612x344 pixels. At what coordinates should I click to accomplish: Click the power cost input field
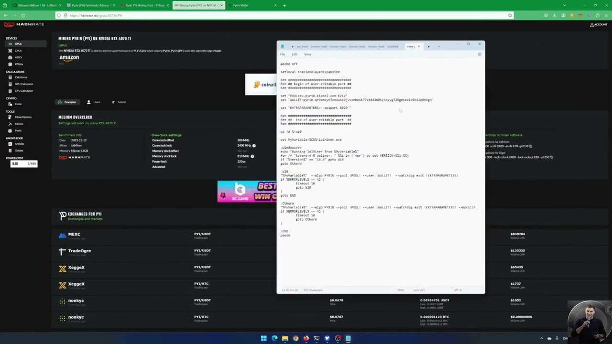18,164
